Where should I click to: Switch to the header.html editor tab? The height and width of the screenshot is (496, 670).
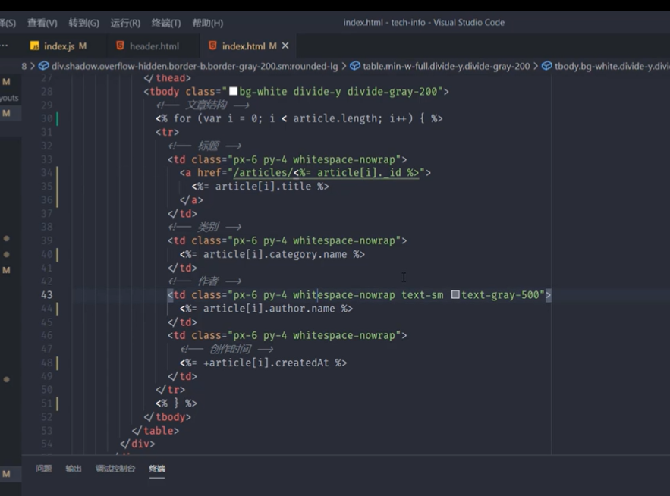[154, 46]
